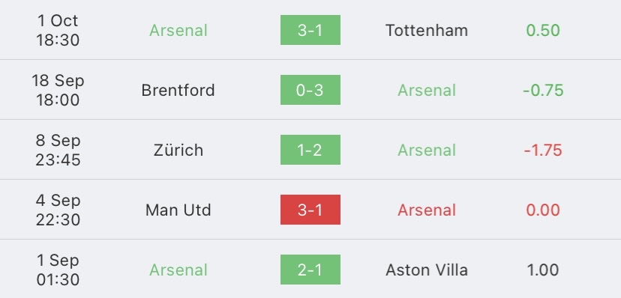Select the 0.00 handicap value
621x298 pixels.
[x=543, y=210]
